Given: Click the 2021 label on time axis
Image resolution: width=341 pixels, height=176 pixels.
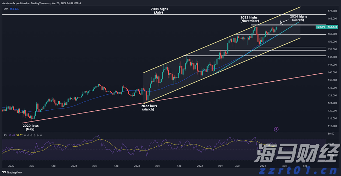Looking at the screenshot, I should [74, 166].
